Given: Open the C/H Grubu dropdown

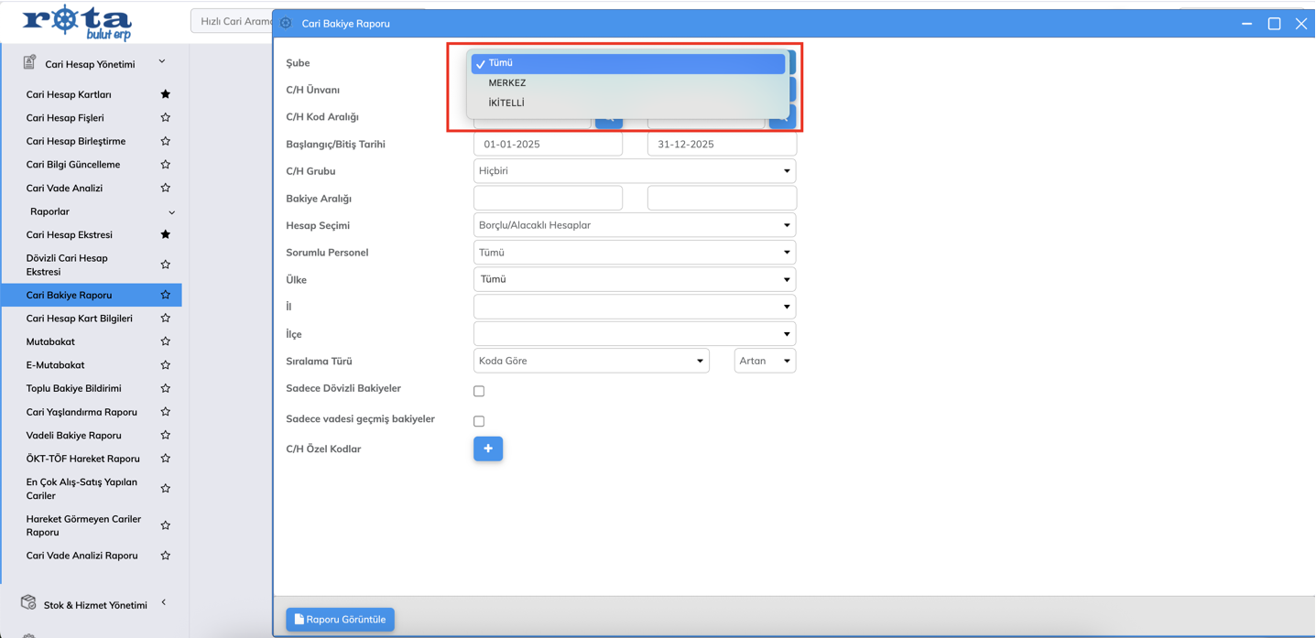Looking at the screenshot, I should [634, 171].
